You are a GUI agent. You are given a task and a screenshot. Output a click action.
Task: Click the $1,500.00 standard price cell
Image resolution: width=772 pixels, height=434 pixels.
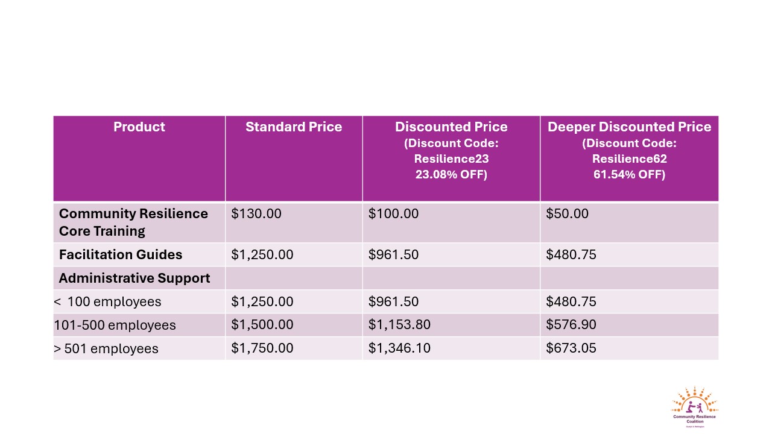pos(294,325)
